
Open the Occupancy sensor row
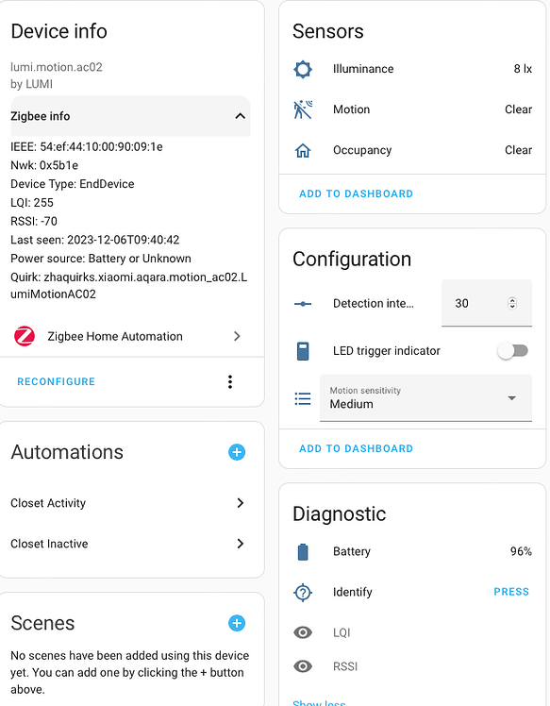[412, 150]
